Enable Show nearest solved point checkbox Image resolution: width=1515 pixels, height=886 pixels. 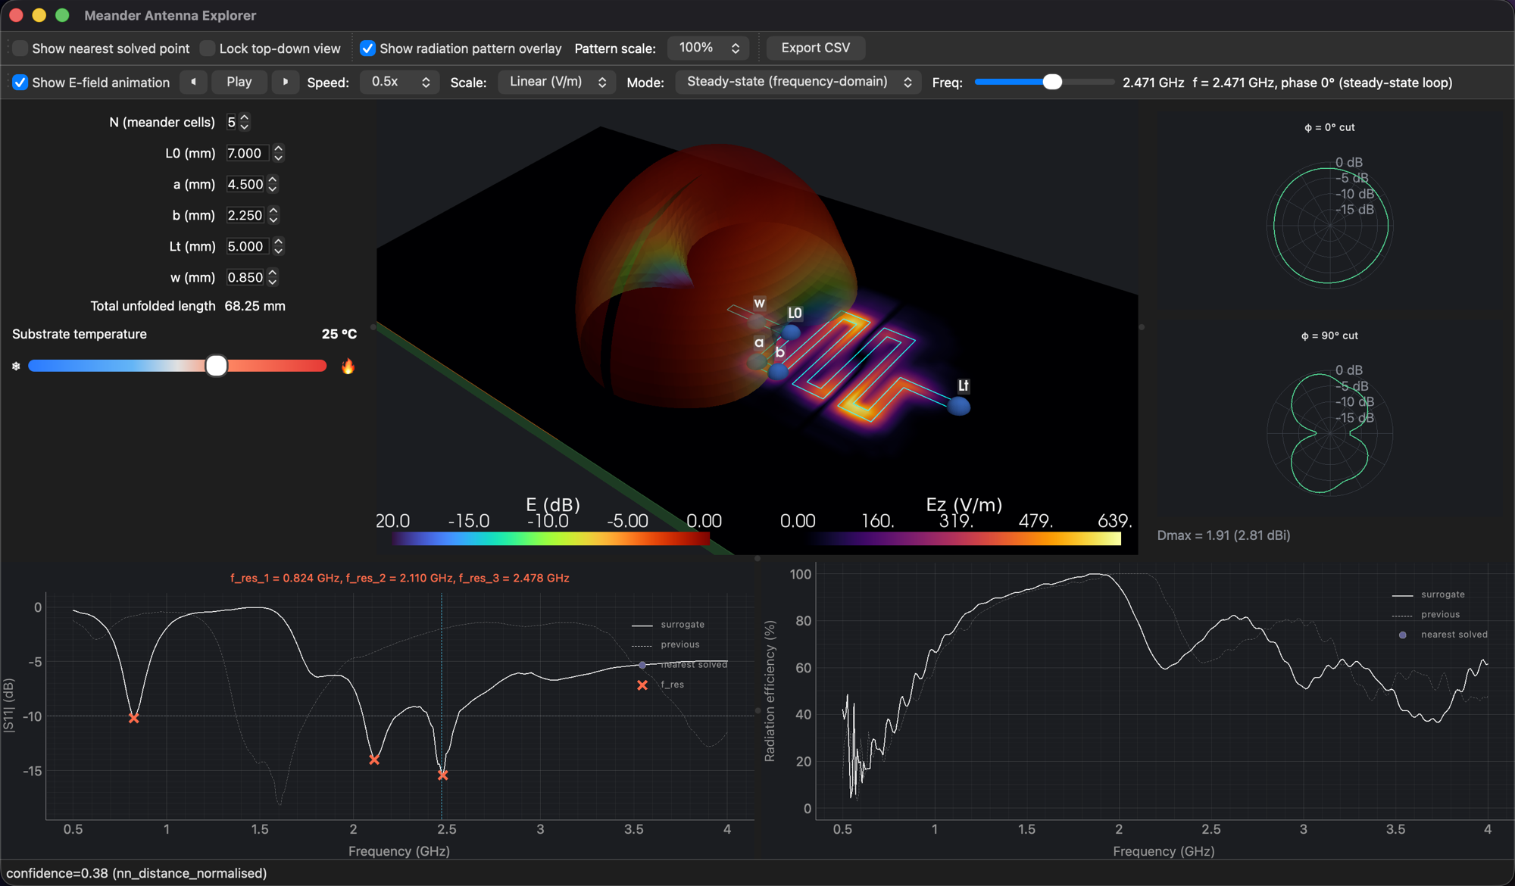[20, 48]
